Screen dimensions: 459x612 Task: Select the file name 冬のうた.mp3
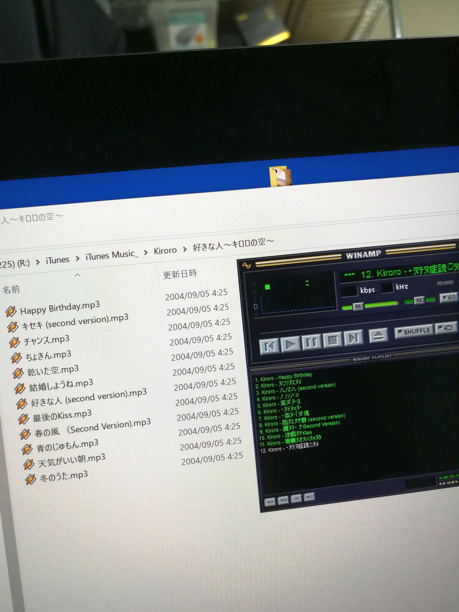(64, 477)
